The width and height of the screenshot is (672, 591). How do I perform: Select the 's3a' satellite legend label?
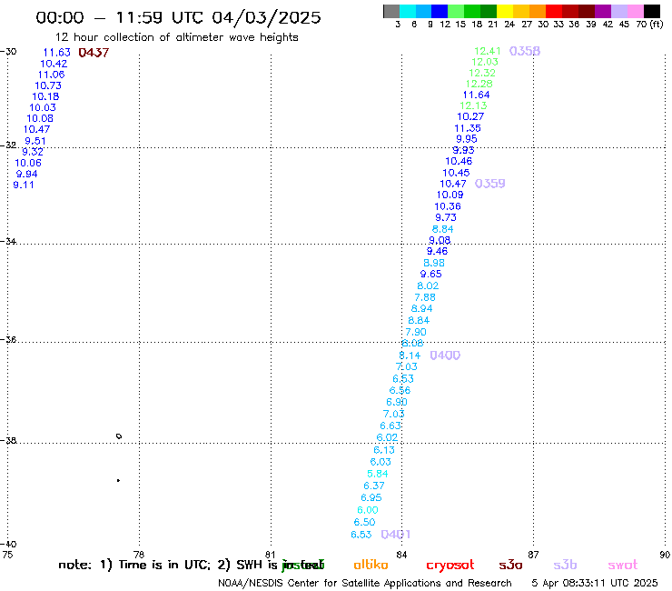pyautogui.click(x=510, y=565)
